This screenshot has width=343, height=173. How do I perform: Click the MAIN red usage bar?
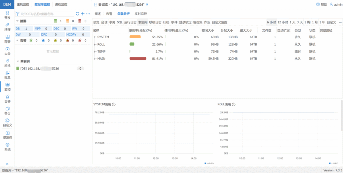(138, 59)
